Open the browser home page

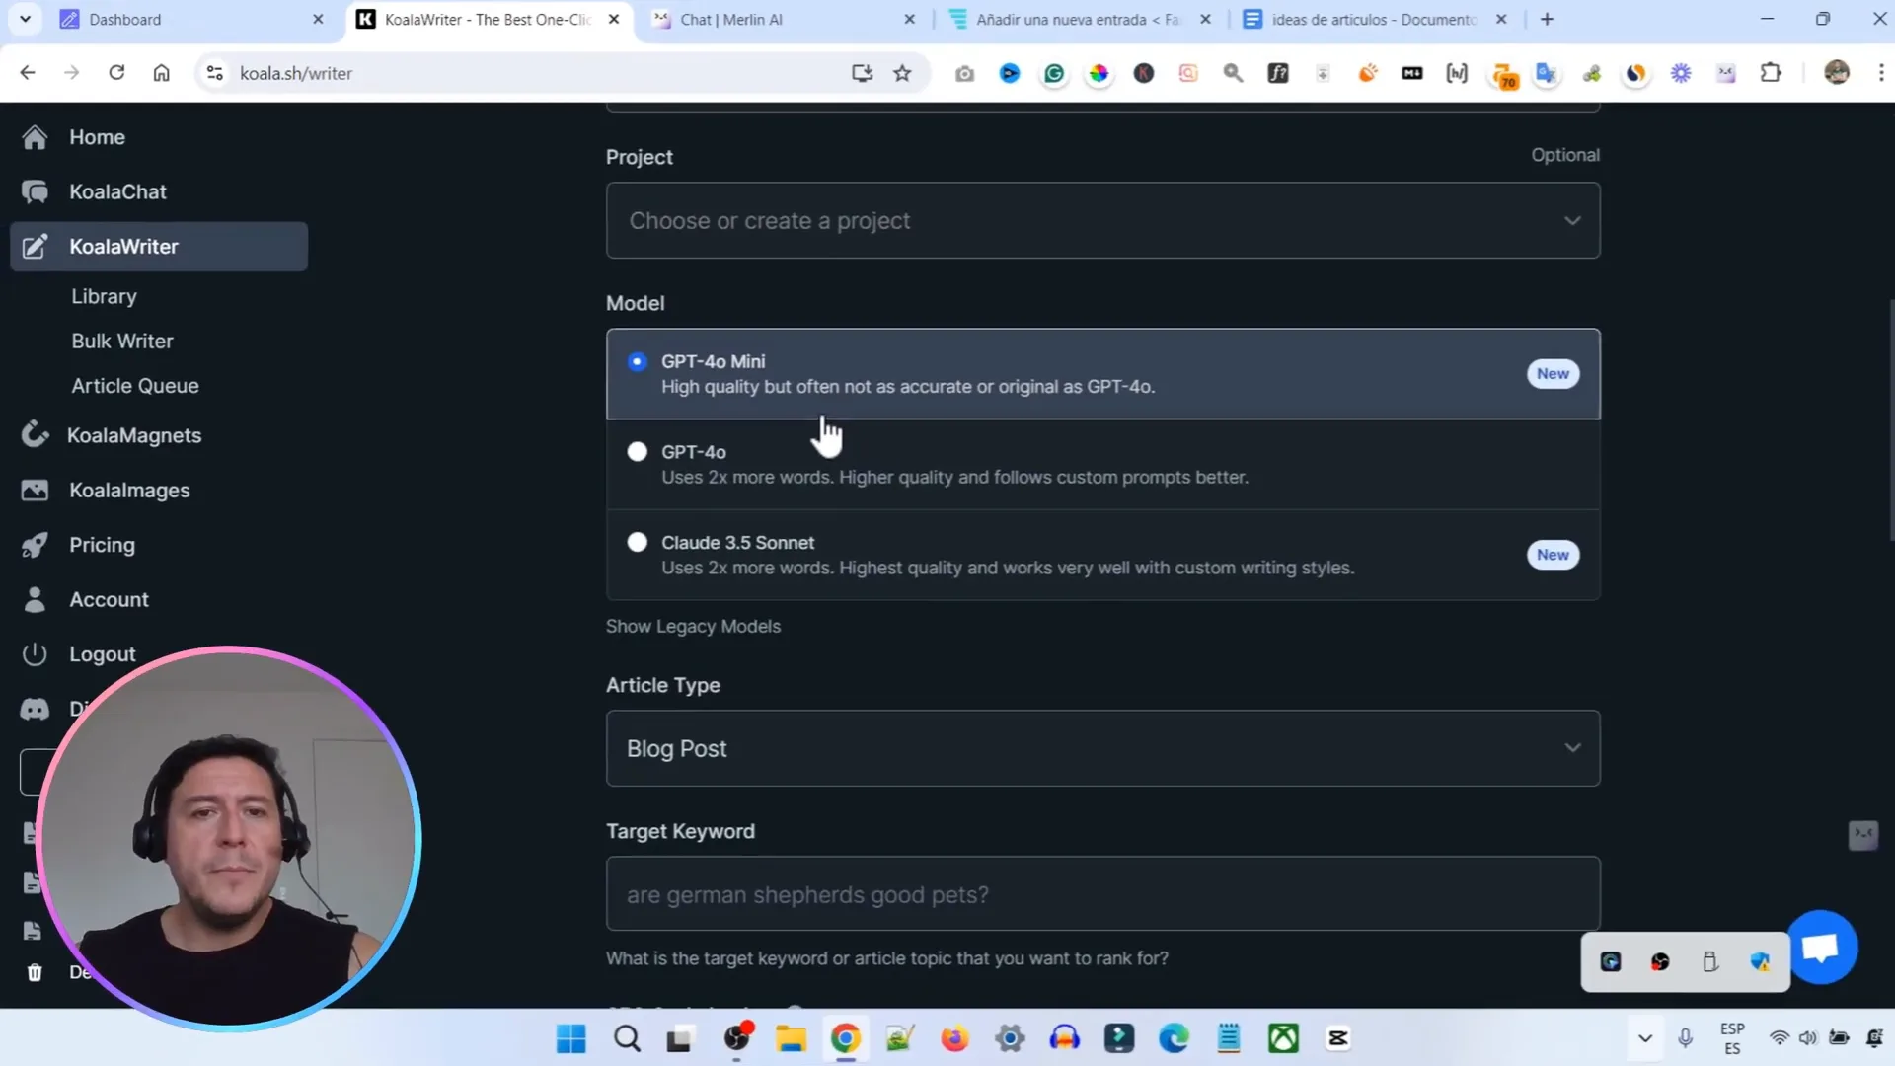(x=161, y=73)
